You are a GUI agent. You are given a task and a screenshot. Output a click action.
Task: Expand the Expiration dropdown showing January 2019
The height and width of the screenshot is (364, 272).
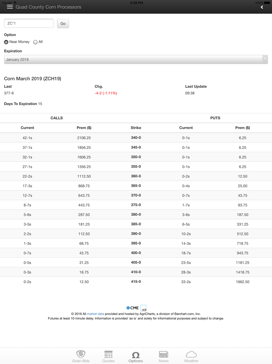coord(136,59)
